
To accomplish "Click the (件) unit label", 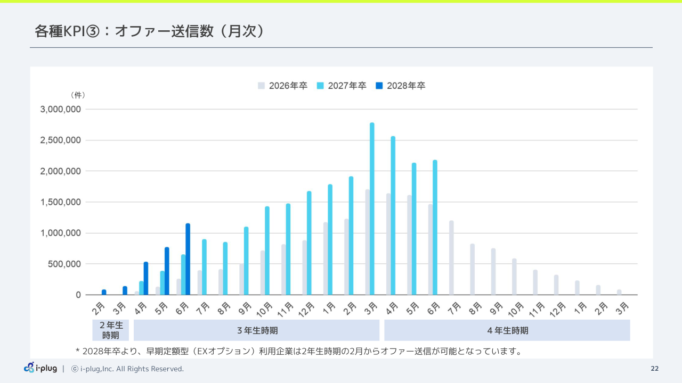I will click(x=77, y=95).
